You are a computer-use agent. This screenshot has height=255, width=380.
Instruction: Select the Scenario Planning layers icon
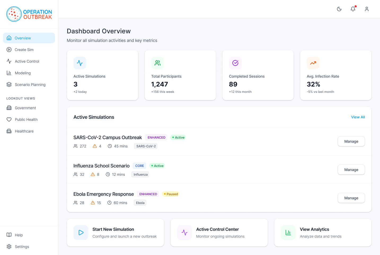point(9,84)
